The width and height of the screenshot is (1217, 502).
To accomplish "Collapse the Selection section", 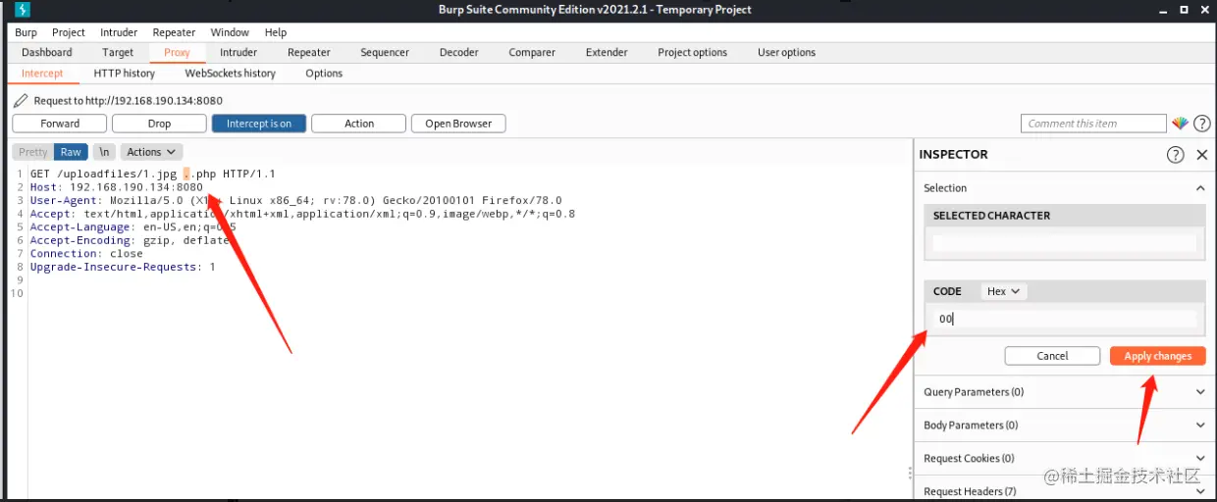I will (1199, 188).
